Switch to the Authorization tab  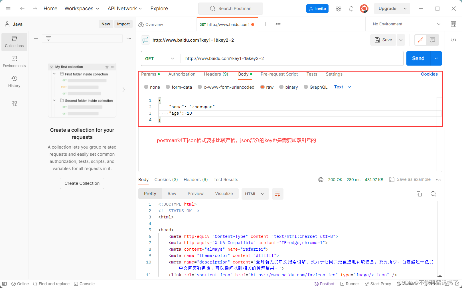182,74
